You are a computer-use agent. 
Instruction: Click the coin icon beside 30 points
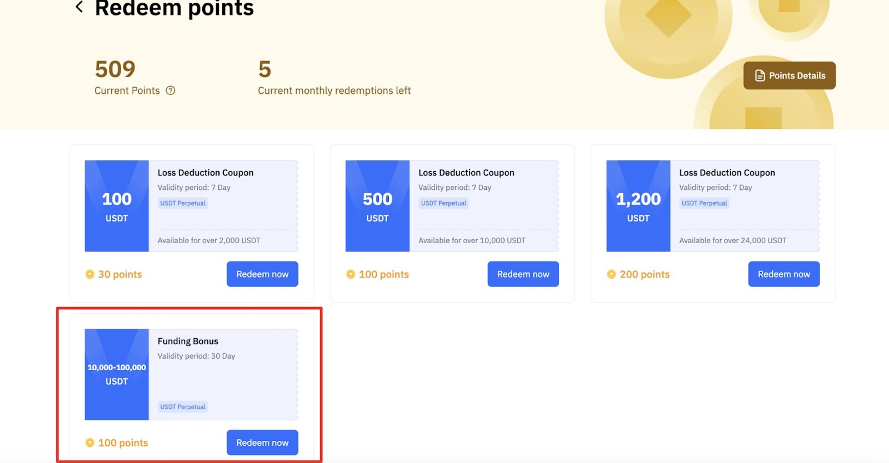pos(90,274)
